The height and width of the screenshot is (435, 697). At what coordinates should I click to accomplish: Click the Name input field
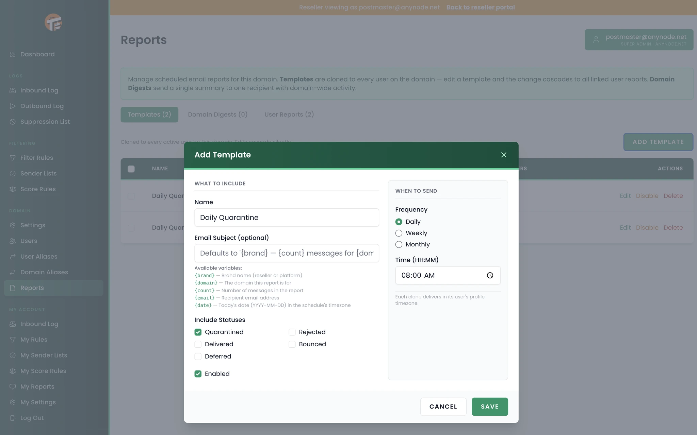point(287,217)
